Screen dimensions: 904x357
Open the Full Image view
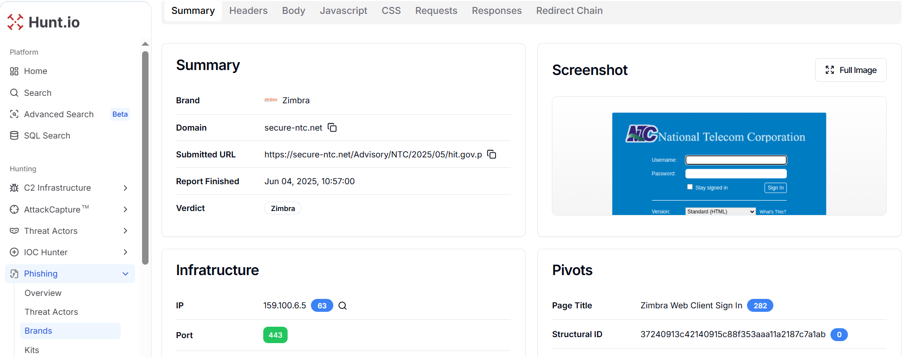(x=850, y=70)
